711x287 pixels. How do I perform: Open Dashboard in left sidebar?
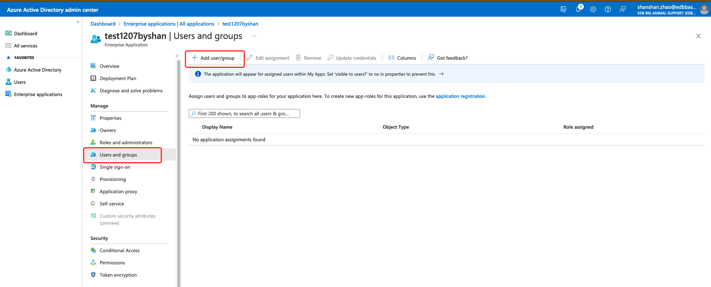[26, 33]
